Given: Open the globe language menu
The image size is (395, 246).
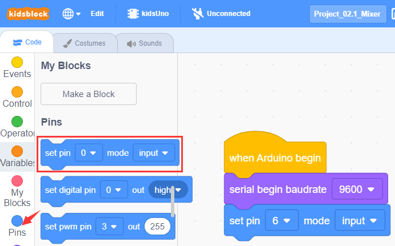Looking at the screenshot, I should (71, 14).
